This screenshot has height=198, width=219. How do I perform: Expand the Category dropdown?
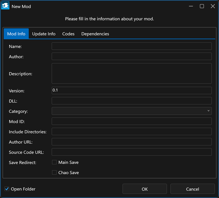click(x=132, y=111)
